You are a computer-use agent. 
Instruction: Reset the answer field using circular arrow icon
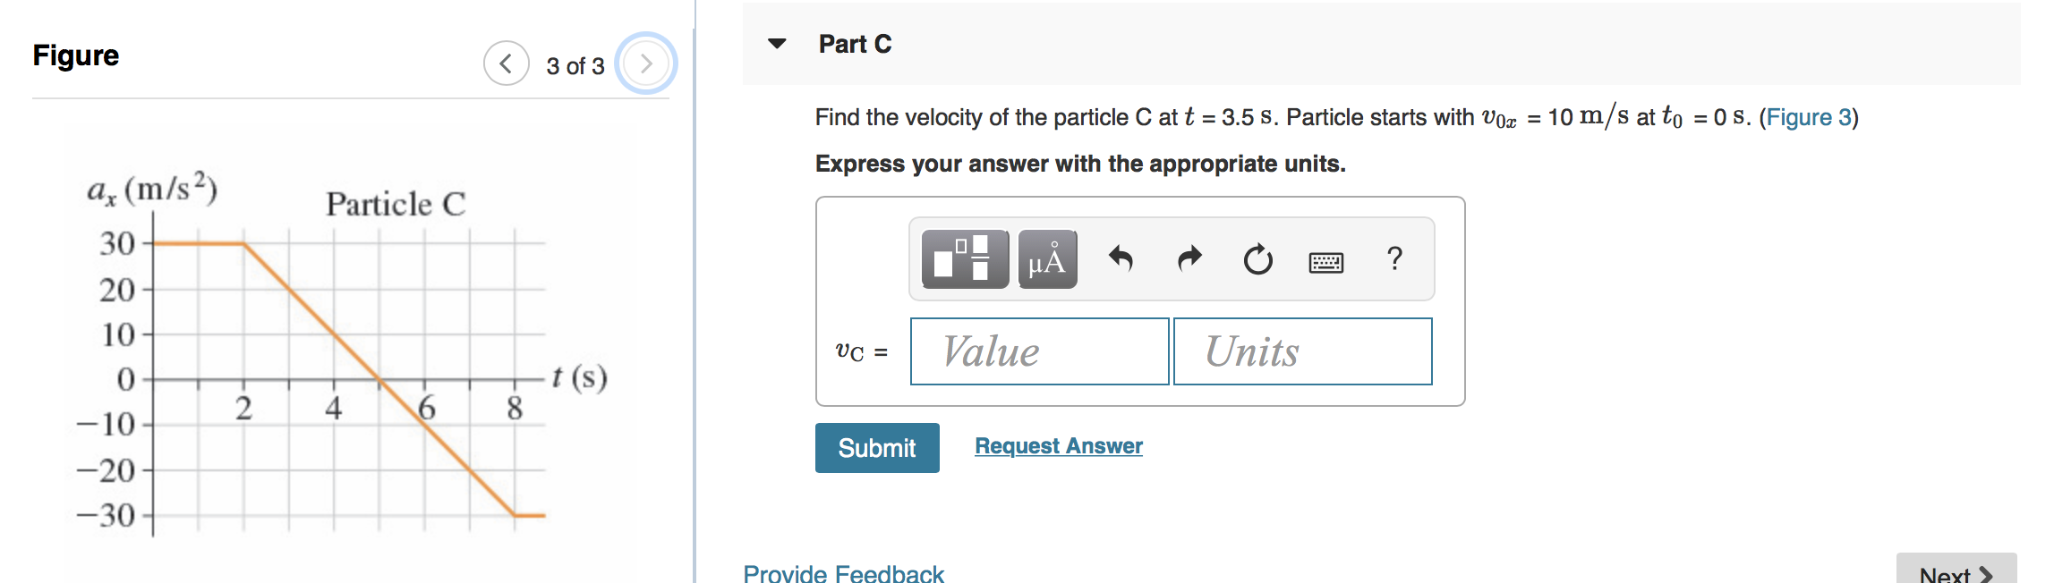(x=1257, y=259)
